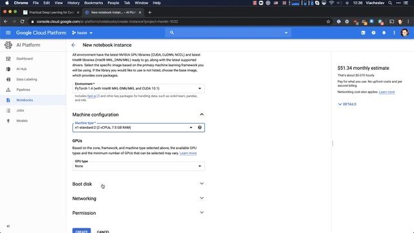
Task: Open the GPU type dropdown
Action: pos(138,166)
